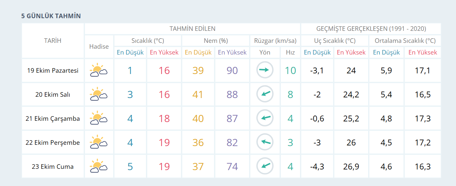This screenshot has width=456, height=186.
Task: Click wind speed '10' for 19 Ekim
Action: (290, 70)
